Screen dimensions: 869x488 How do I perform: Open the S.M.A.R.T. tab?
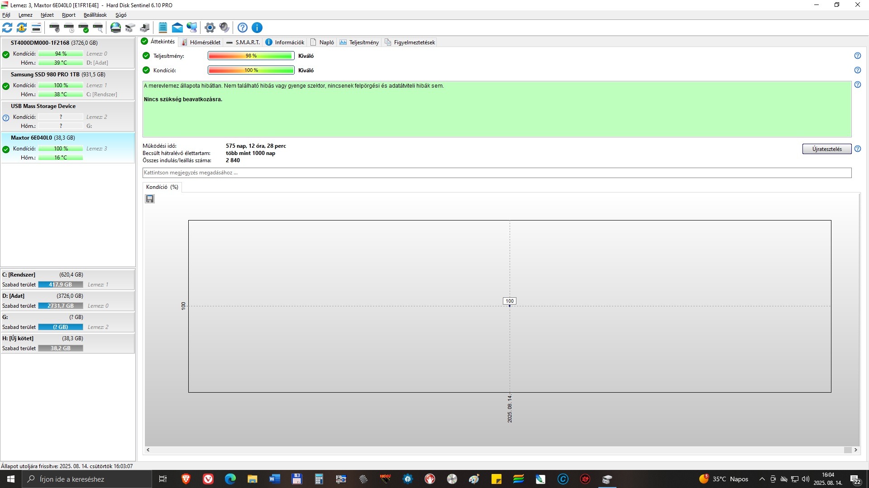click(243, 42)
